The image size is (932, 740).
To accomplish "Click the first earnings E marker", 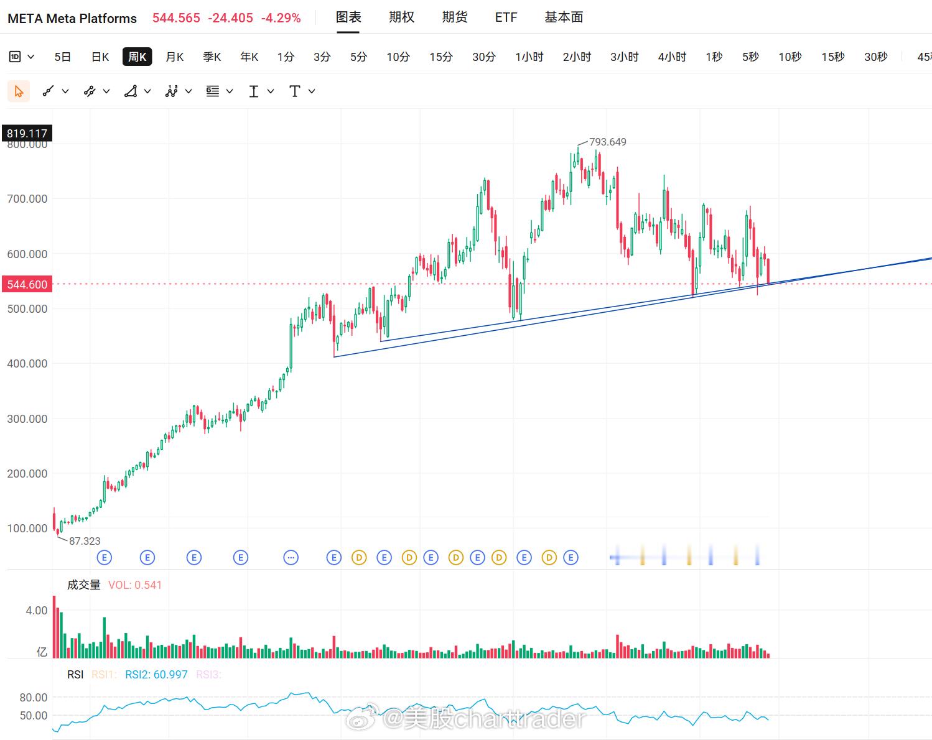I will click(x=105, y=558).
